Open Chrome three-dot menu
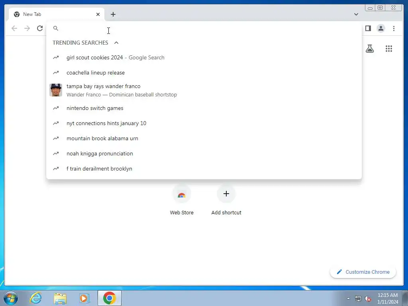Screen dimensions: 408x306 tap(394, 28)
